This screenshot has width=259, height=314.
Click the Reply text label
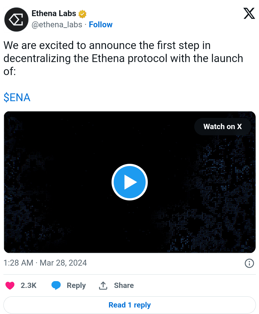pos(76,285)
